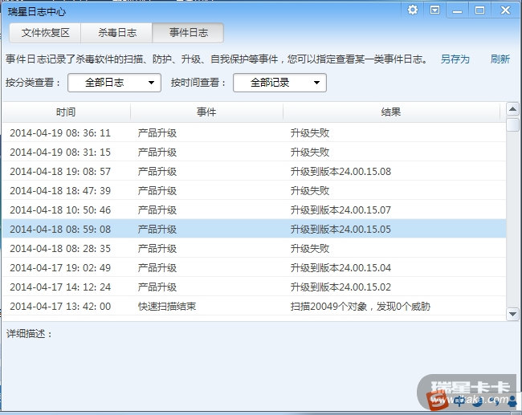The width and height of the screenshot is (522, 415).
Task: Switch to 文件恢复区 tab
Action: (x=45, y=33)
